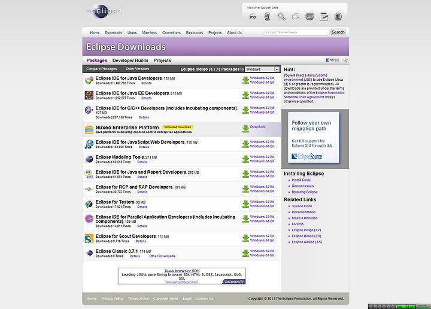Click Compare Packages

pyautogui.click(x=101, y=69)
